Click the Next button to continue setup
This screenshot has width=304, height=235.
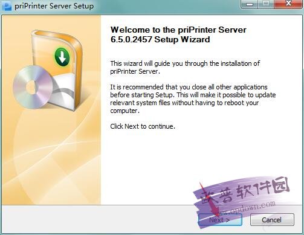click(x=220, y=220)
